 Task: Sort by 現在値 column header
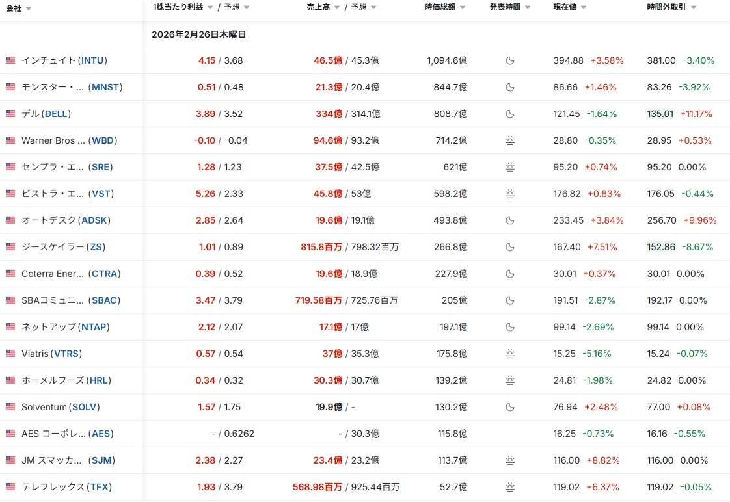[x=565, y=7]
